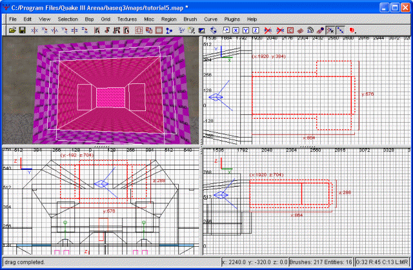
Task: Choose the Select Touching tool
Action: click(x=106, y=30)
